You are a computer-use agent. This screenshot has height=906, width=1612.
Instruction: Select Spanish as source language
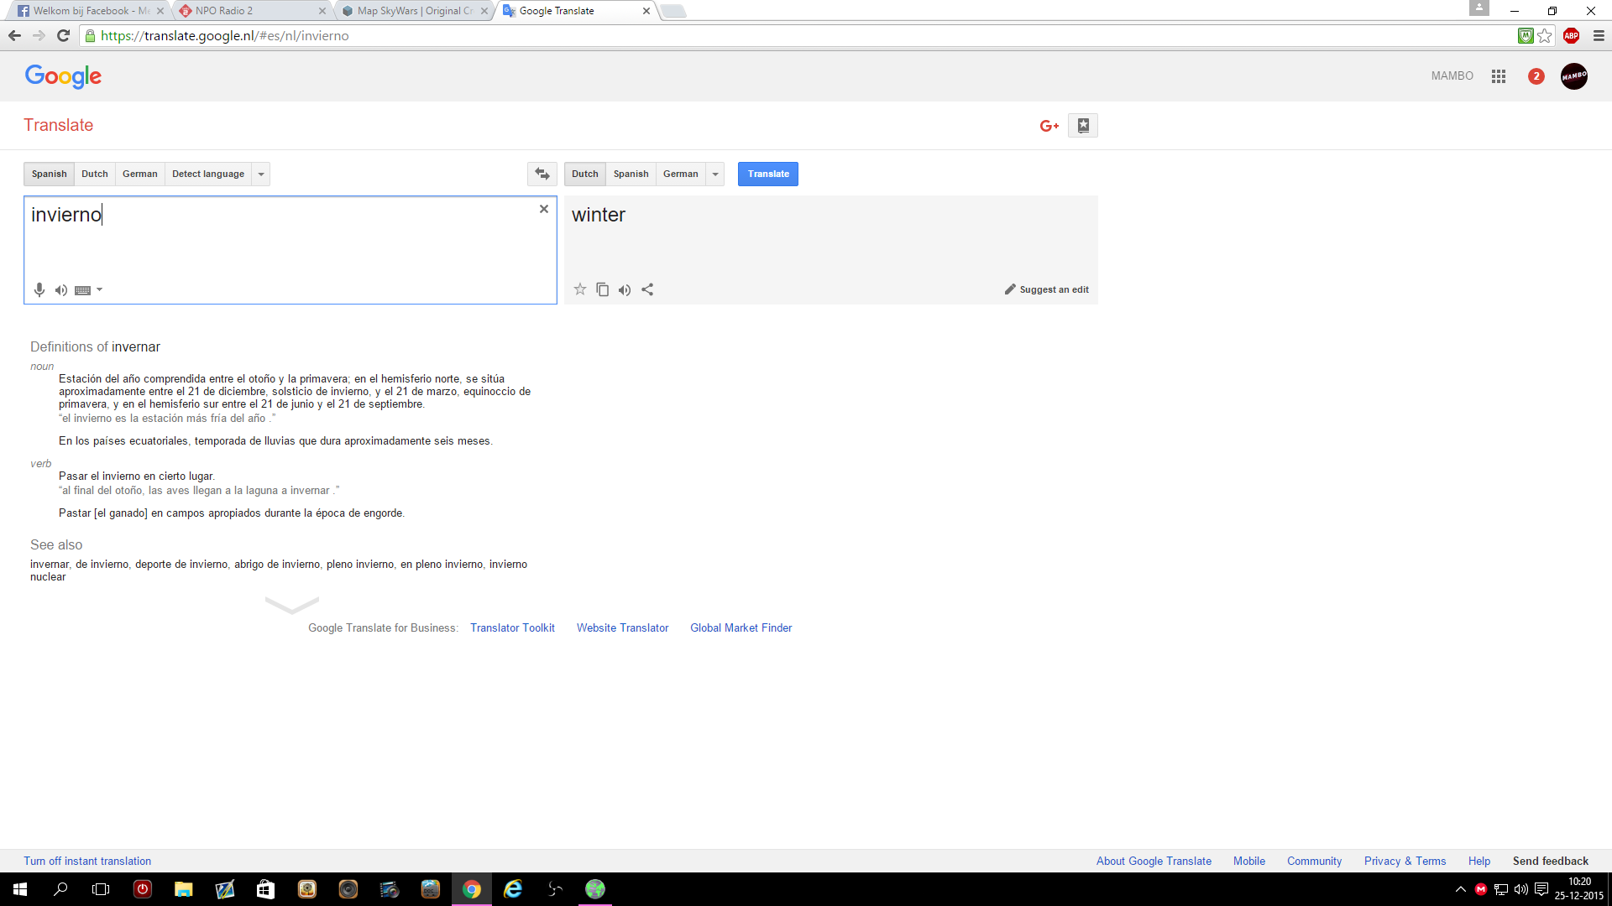point(50,174)
